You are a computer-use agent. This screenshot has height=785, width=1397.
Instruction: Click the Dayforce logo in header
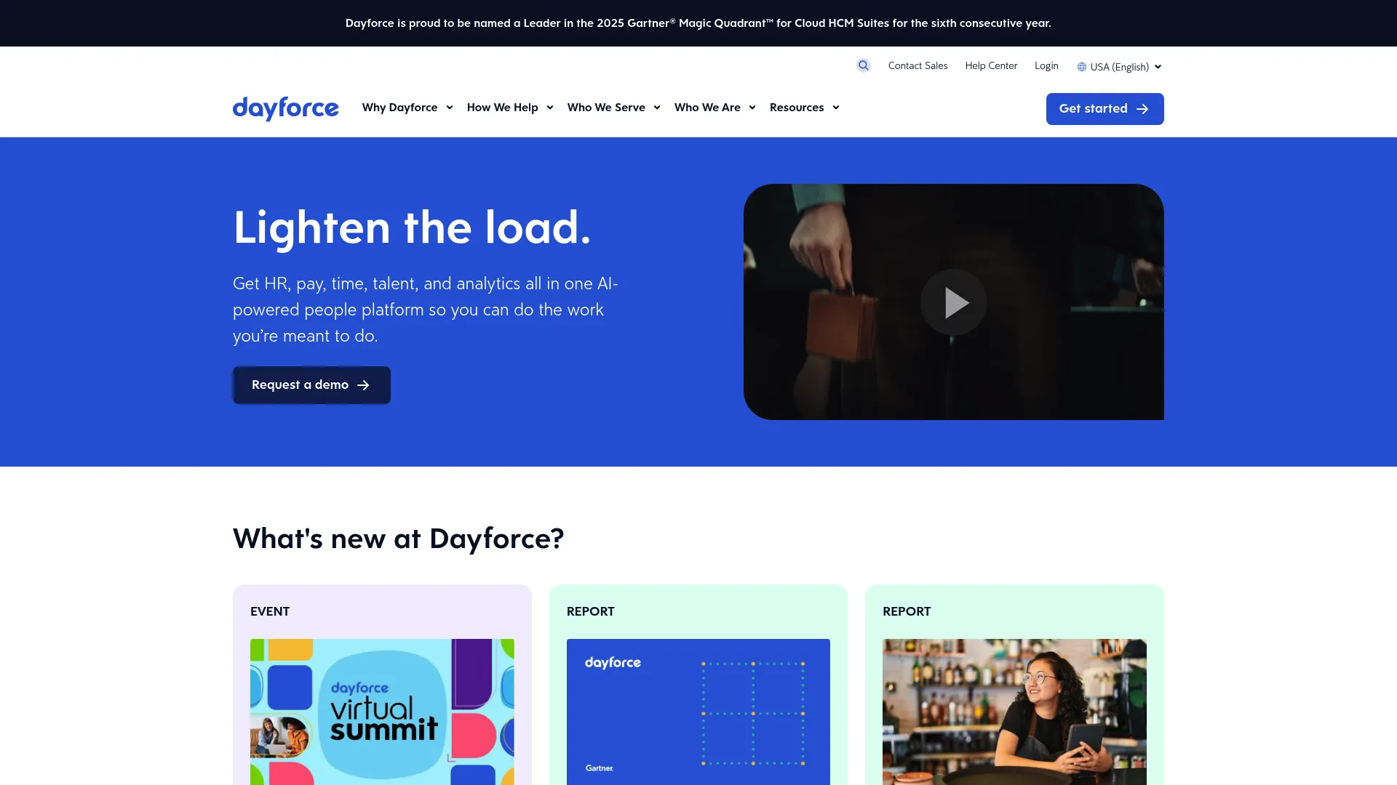click(x=286, y=108)
